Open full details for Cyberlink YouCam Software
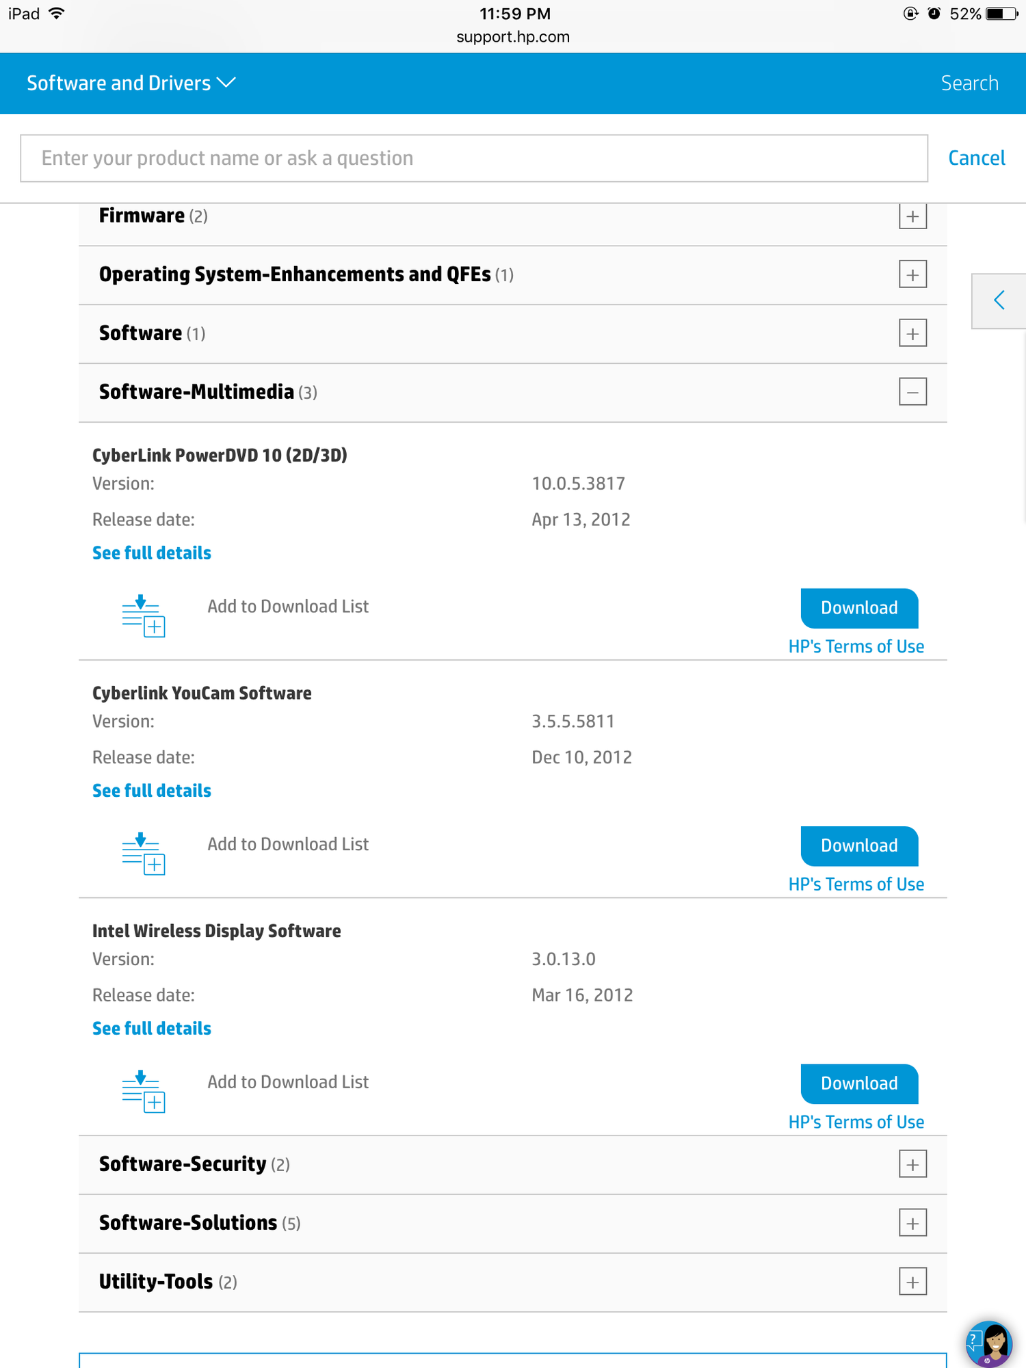Screen dimensions: 1026x1368 (x=151, y=790)
